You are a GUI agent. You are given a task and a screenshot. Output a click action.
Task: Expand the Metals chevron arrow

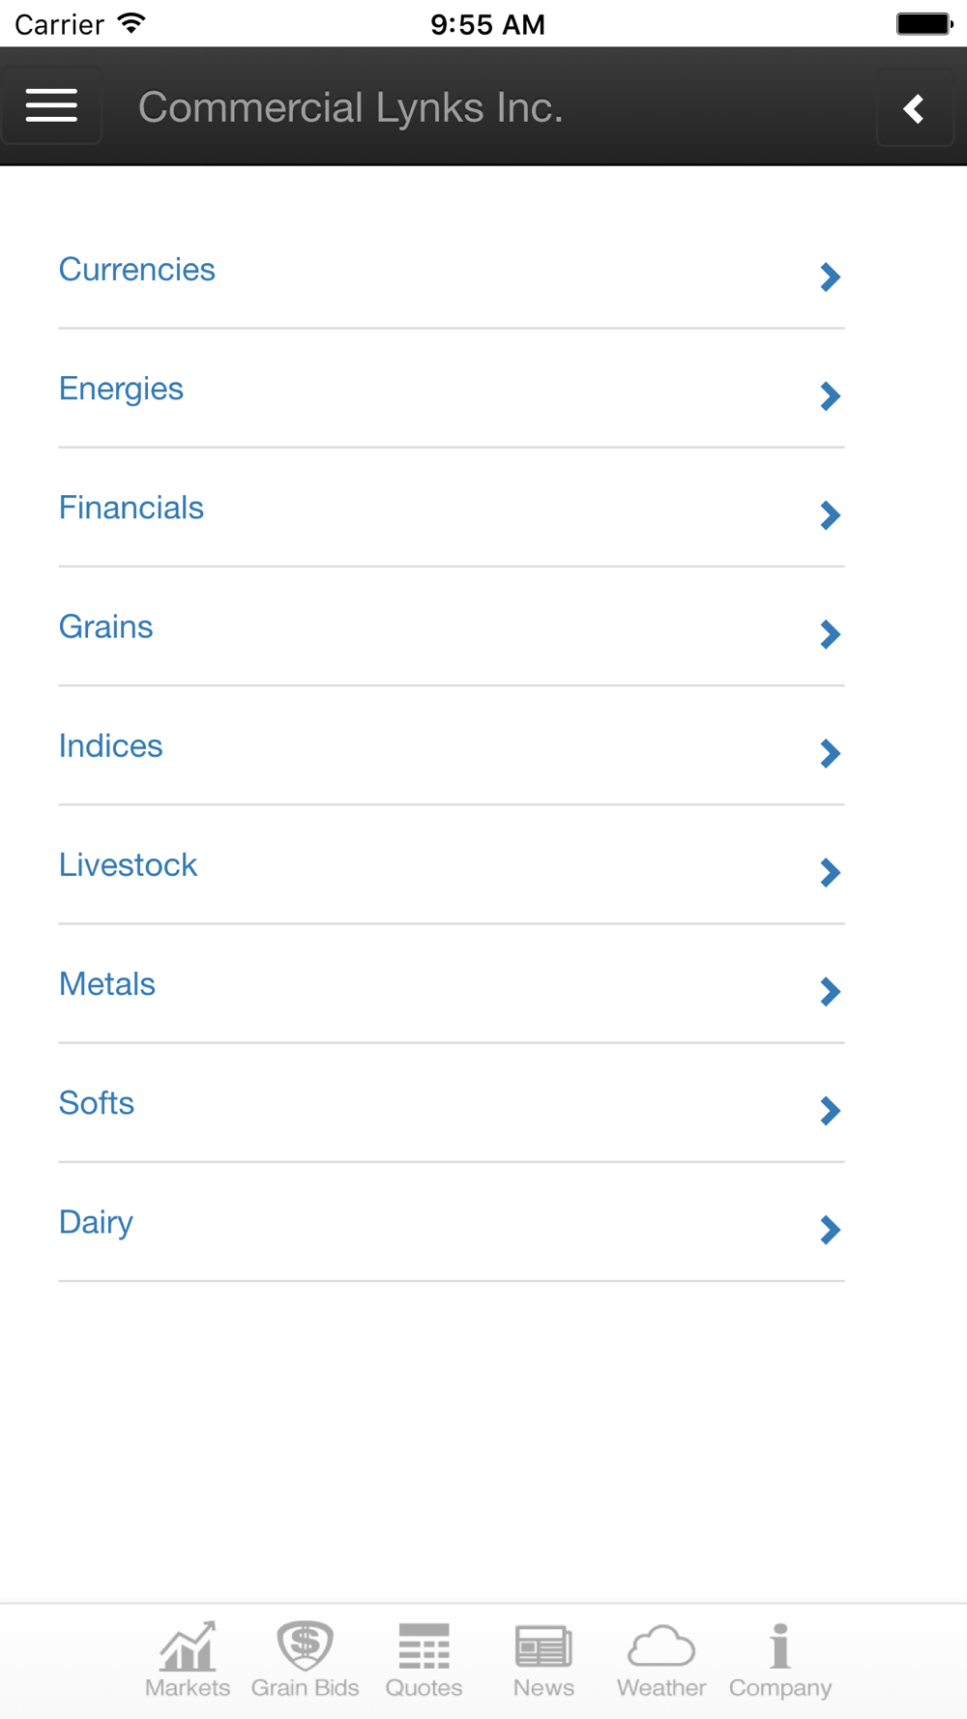coord(830,992)
